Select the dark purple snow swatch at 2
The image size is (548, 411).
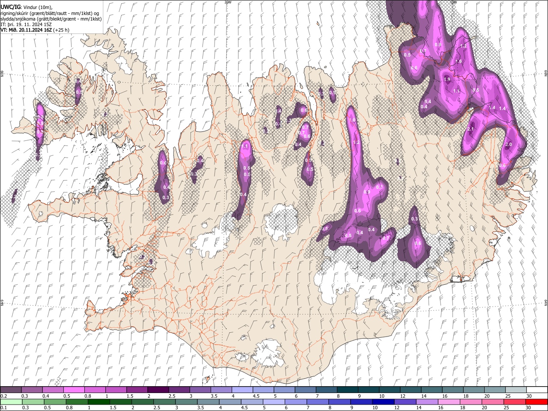coord(158,390)
